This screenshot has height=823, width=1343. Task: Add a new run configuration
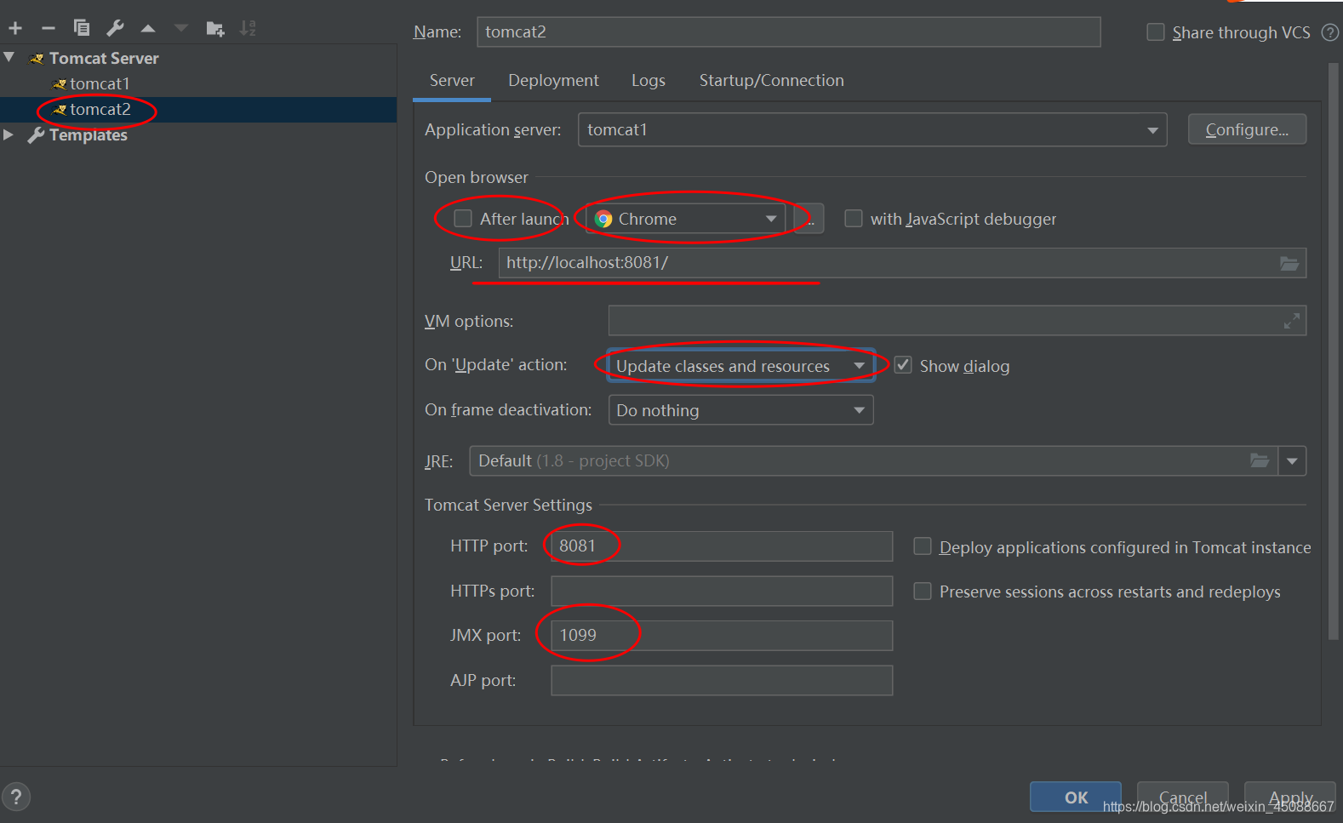pyautogui.click(x=15, y=28)
